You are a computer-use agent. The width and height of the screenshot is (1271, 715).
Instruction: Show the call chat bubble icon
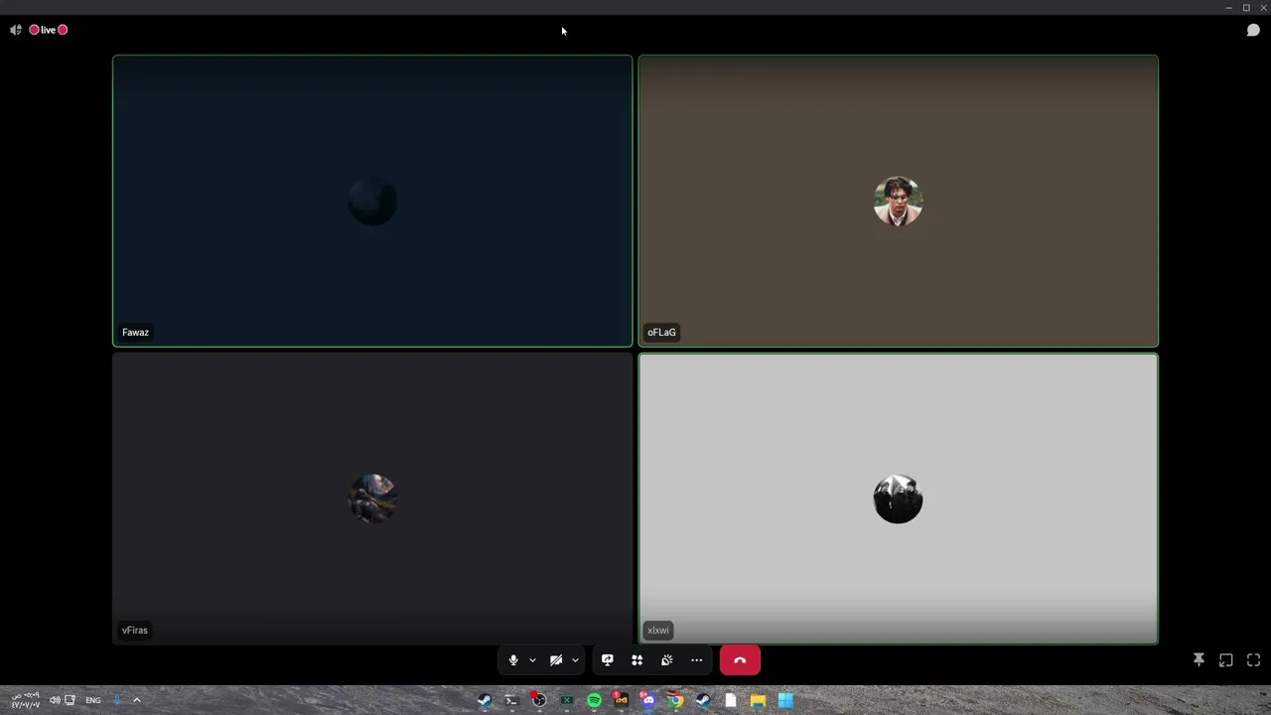(1253, 30)
